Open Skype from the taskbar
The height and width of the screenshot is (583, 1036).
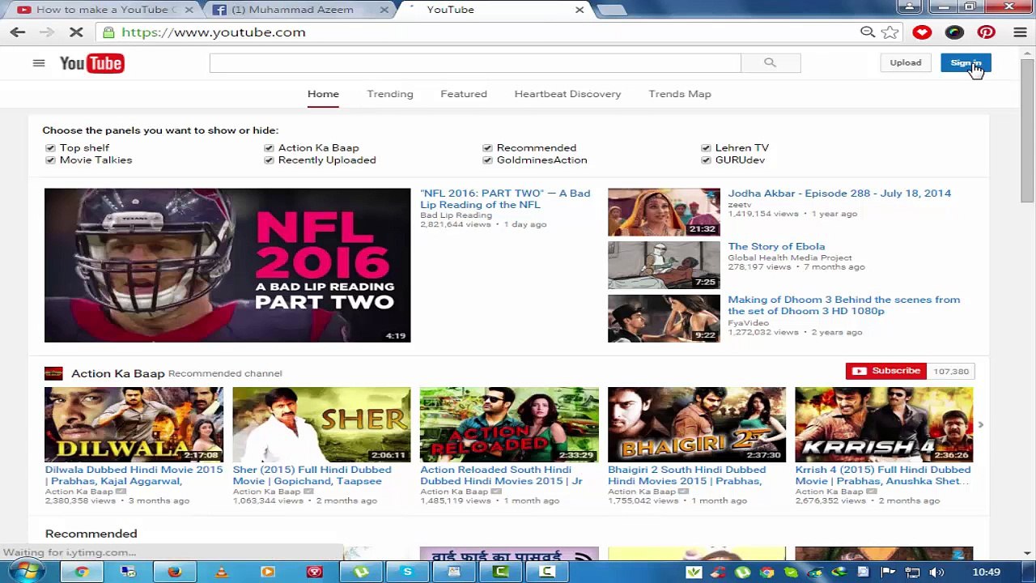(x=407, y=572)
